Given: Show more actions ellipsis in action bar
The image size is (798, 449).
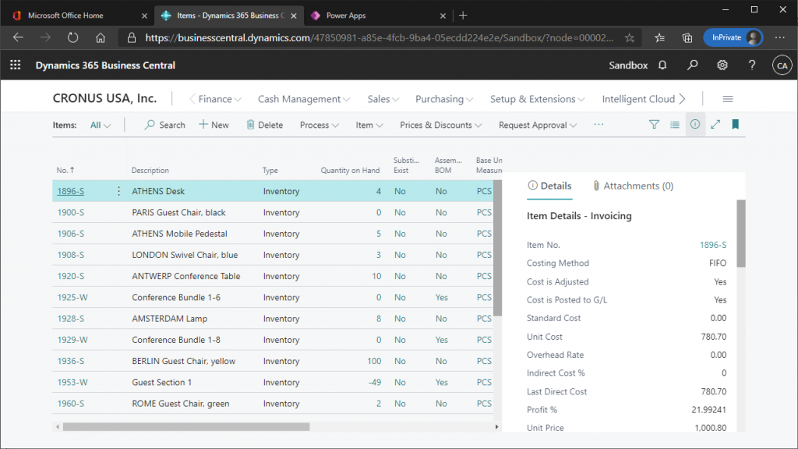Looking at the screenshot, I should coord(598,125).
